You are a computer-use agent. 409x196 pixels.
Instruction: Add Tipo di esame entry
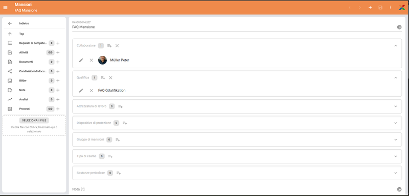[x=110, y=156]
